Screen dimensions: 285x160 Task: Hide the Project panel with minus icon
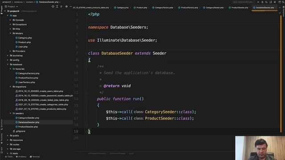[70, 7]
